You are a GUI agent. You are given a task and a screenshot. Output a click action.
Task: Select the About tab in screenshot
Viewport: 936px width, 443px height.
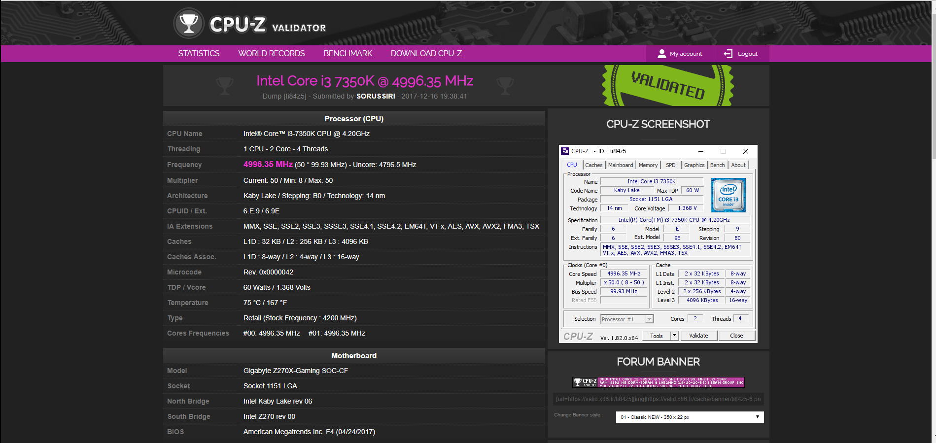738,165
